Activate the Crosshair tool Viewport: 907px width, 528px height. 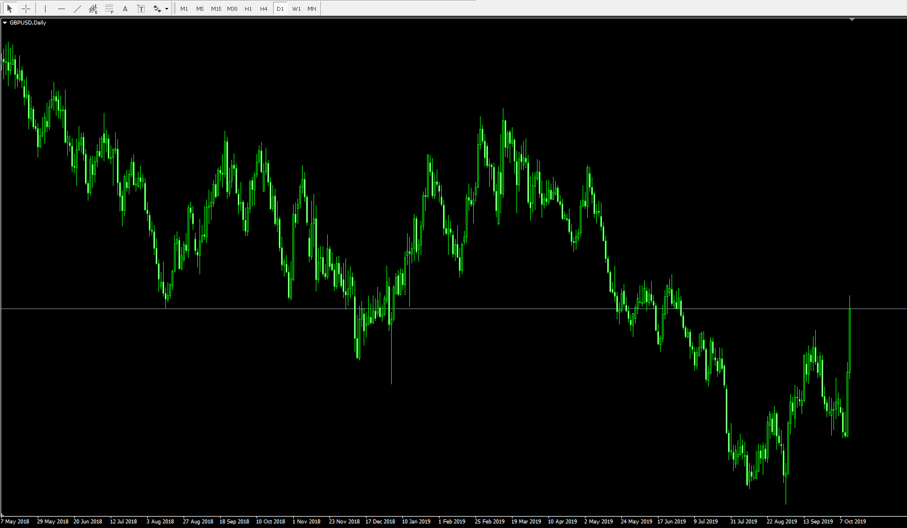26,9
